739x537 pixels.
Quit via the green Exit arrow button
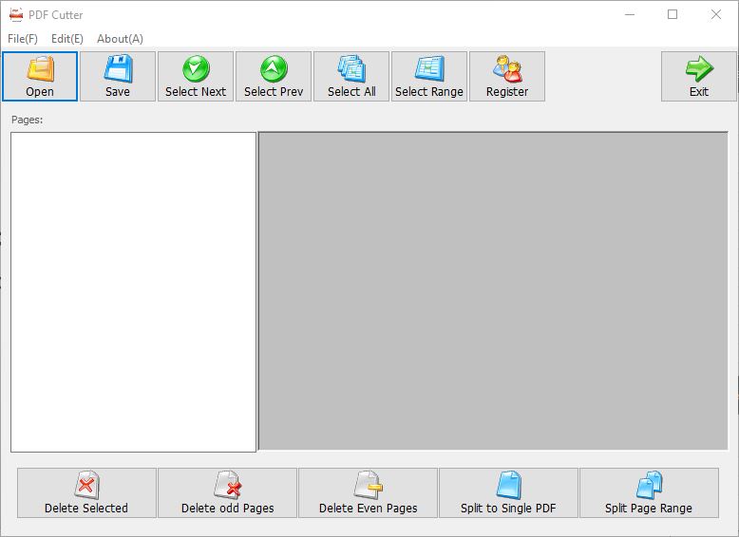699,77
